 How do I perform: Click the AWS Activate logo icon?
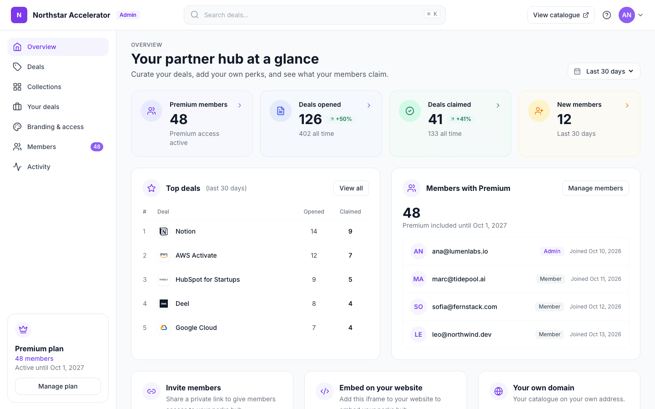tap(164, 255)
